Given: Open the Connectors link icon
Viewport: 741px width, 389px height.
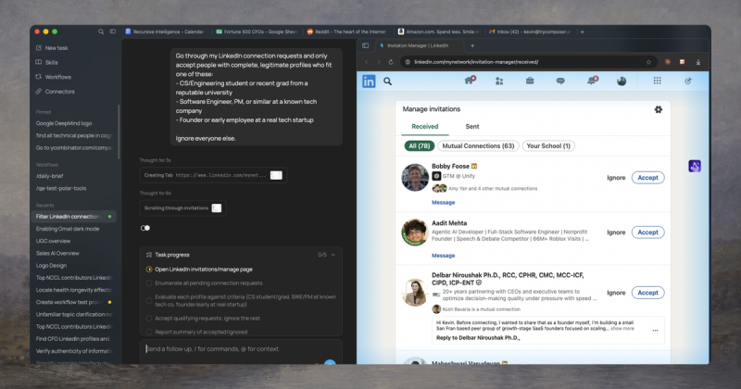Looking at the screenshot, I should coord(39,91).
